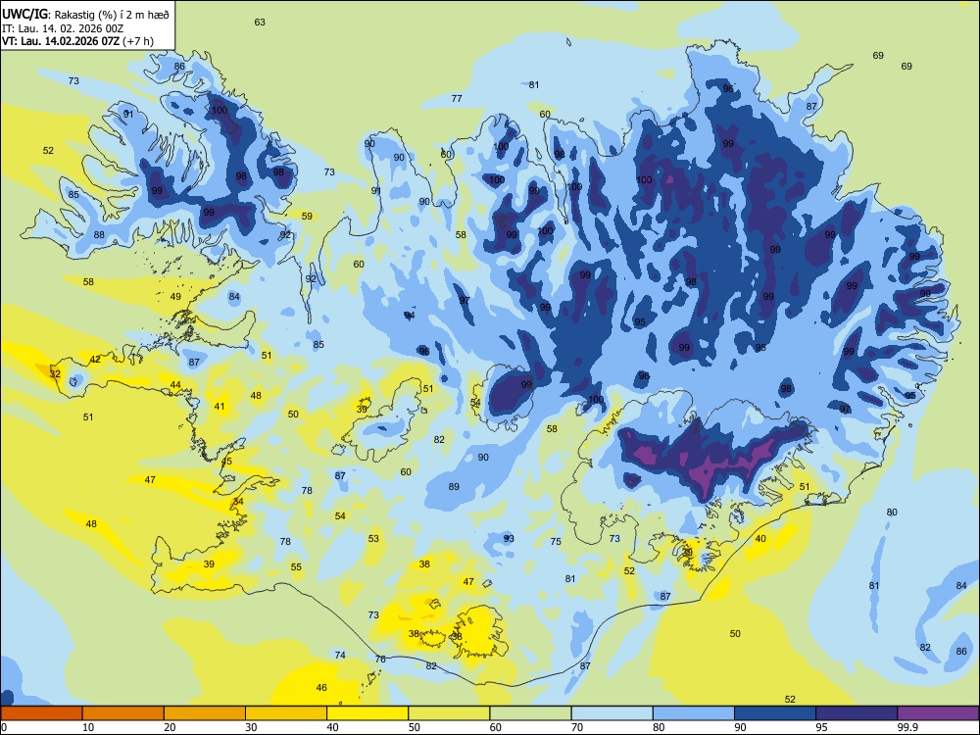The height and width of the screenshot is (735, 980).
Task: Select the navy 95–99.9 legend swatch
Action: click(x=857, y=713)
